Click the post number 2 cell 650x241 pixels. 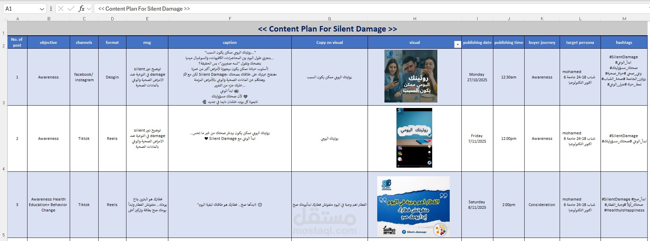coord(17,138)
